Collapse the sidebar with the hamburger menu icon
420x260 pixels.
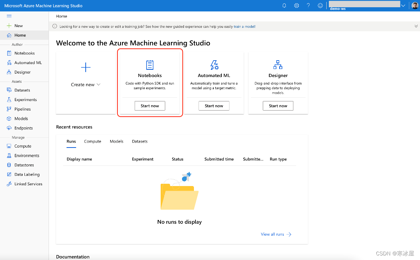(9, 16)
